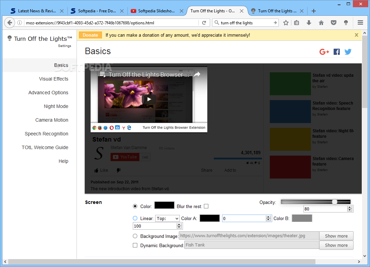
Task: Pick the Color A swatch
Action: pyautogui.click(x=209, y=218)
